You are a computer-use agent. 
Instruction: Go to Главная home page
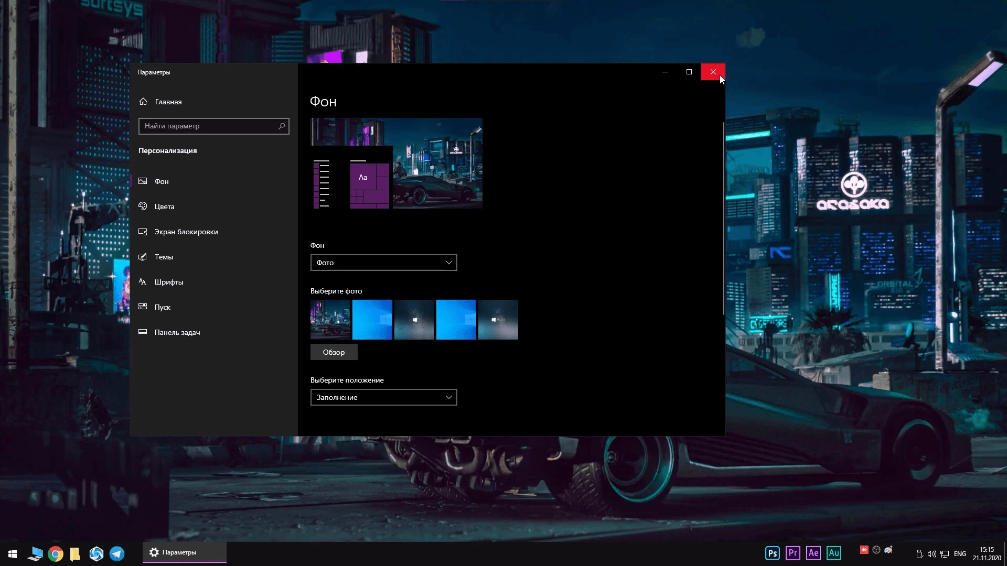(x=160, y=102)
